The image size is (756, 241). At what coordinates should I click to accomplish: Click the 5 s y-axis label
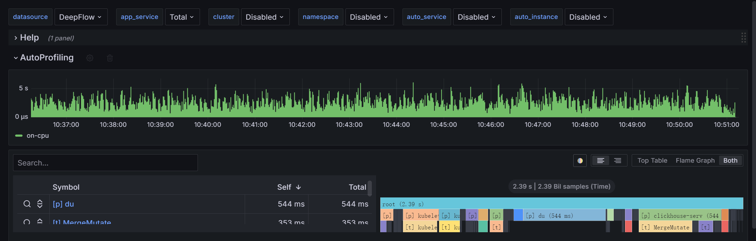tap(24, 88)
